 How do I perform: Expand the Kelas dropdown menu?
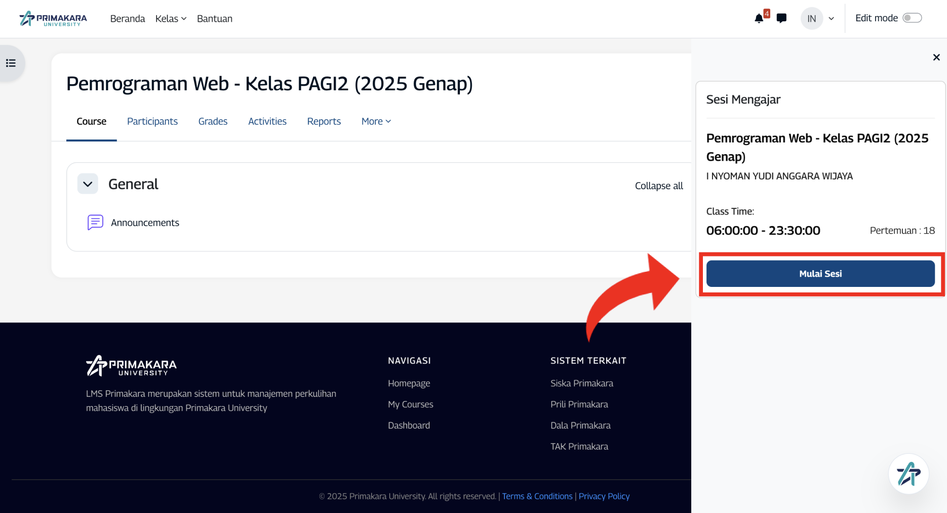(171, 19)
